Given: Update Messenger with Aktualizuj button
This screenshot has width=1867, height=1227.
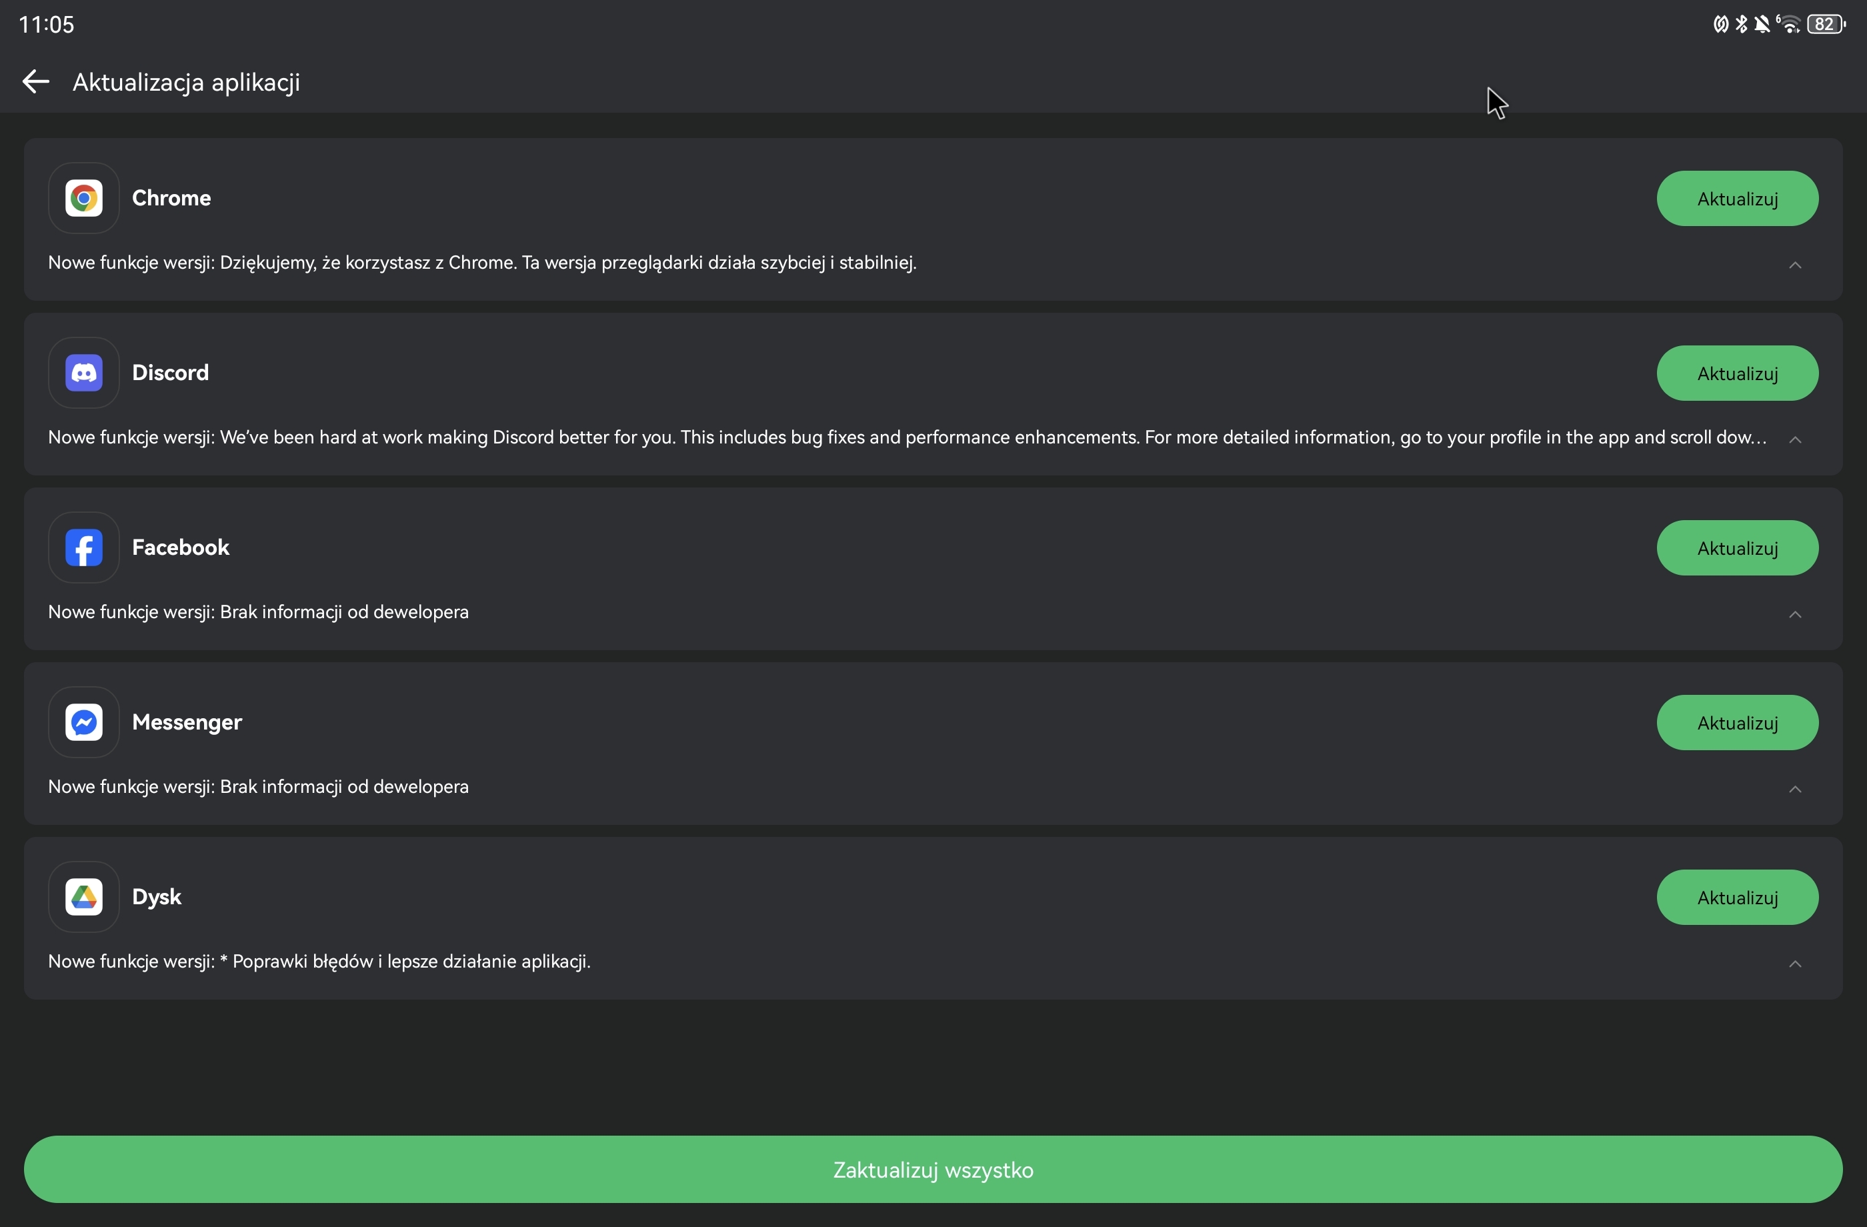Looking at the screenshot, I should click(1738, 723).
